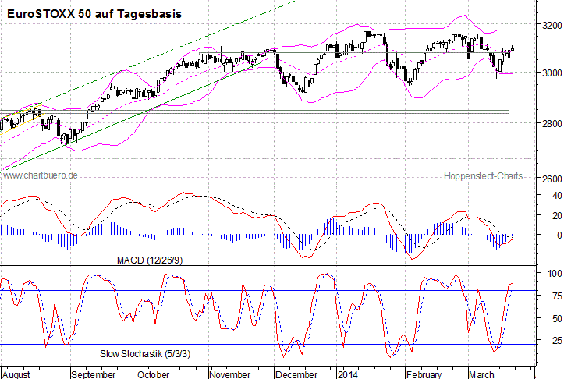Screen dimensions: 564x379
Task: Click the MACD axis value 0
Action: click(559, 236)
